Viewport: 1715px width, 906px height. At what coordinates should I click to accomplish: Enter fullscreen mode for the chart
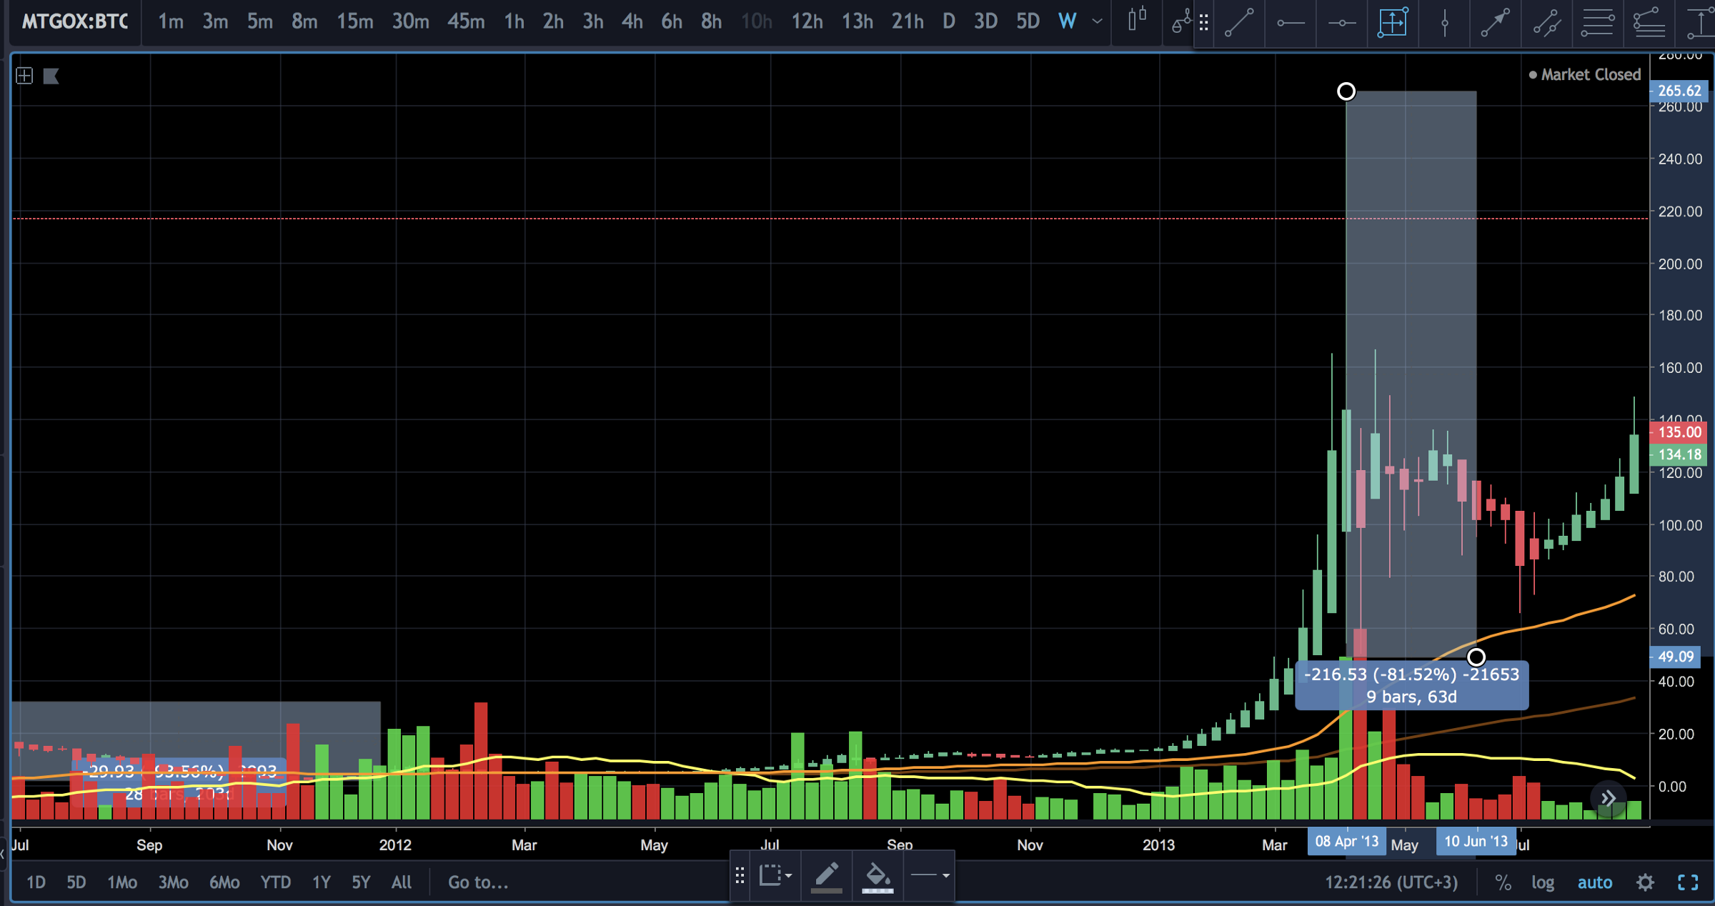tap(1688, 882)
